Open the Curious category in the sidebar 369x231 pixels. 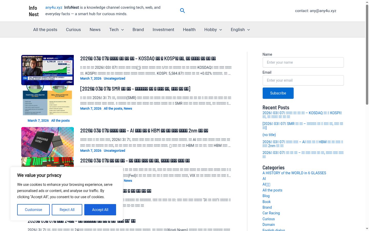click(x=269, y=219)
